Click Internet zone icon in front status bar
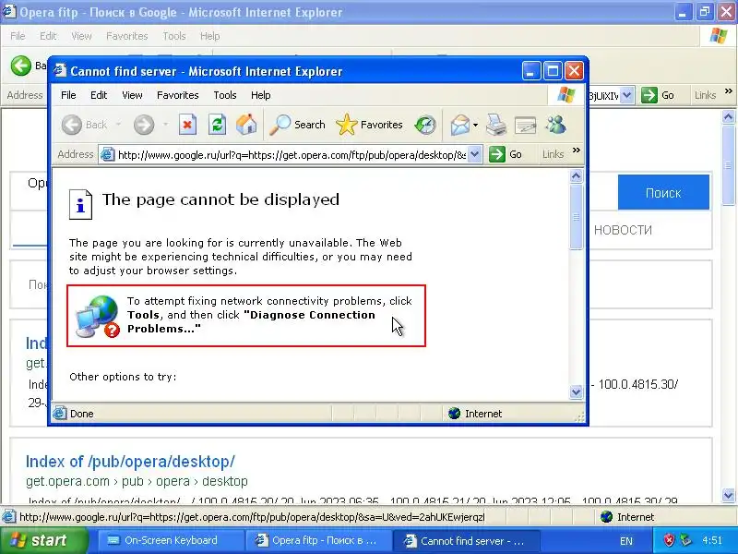 pyautogui.click(x=454, y=414)
